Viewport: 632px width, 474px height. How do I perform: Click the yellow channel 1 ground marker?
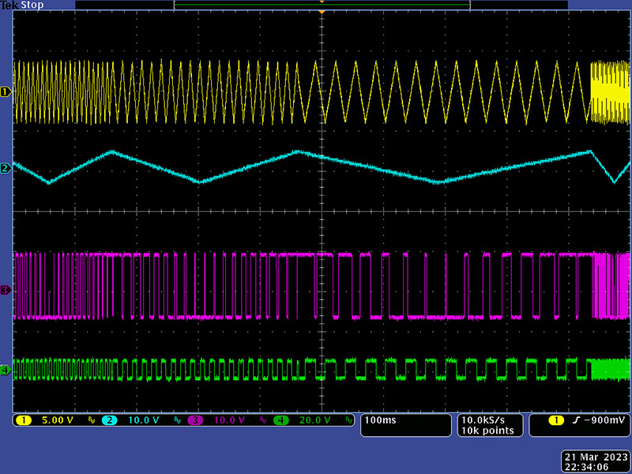(6, 92)
